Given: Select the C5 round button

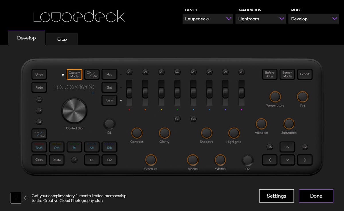Looking at the screenshot, I should point(270,147).
